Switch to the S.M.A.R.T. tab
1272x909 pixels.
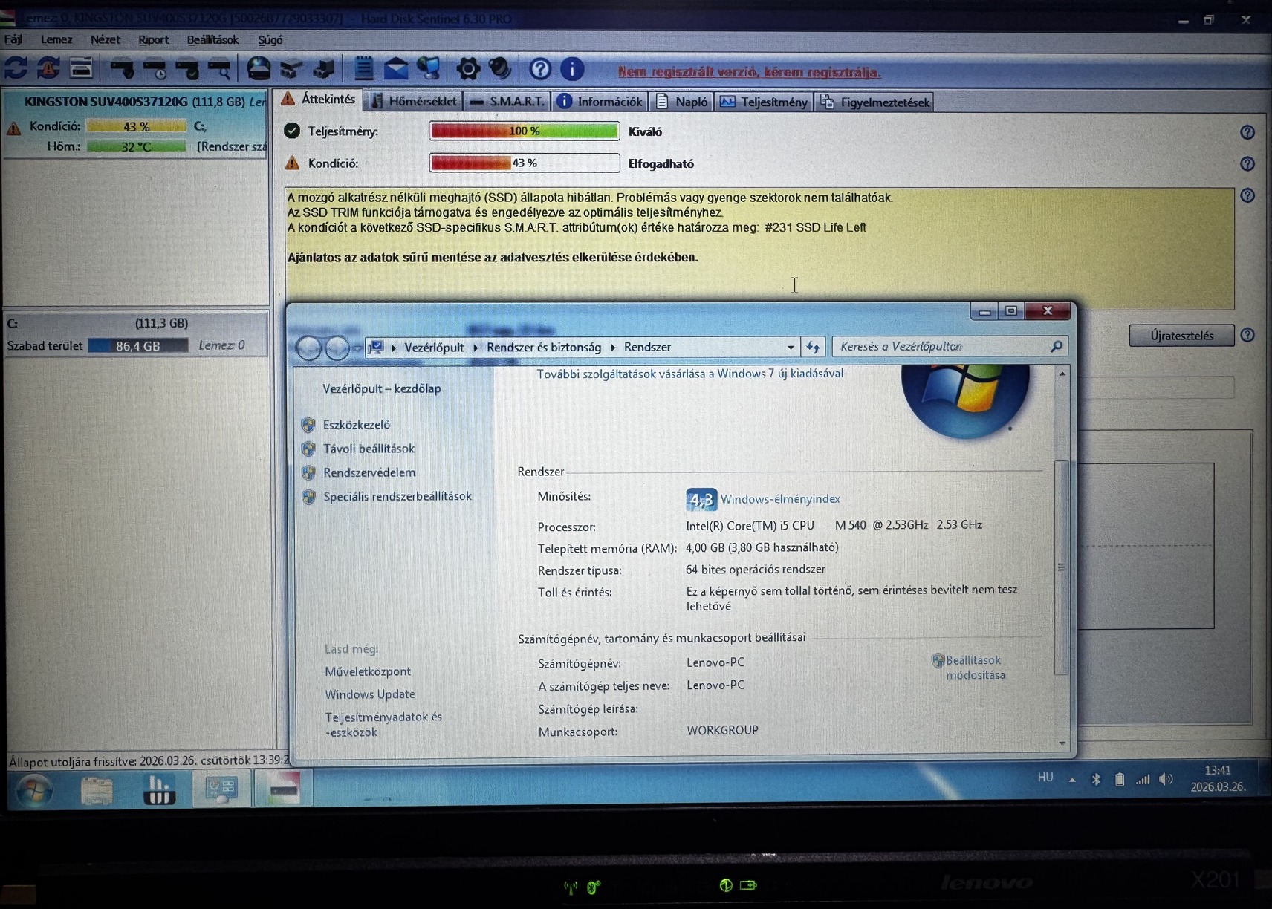[x=509, y=102]
